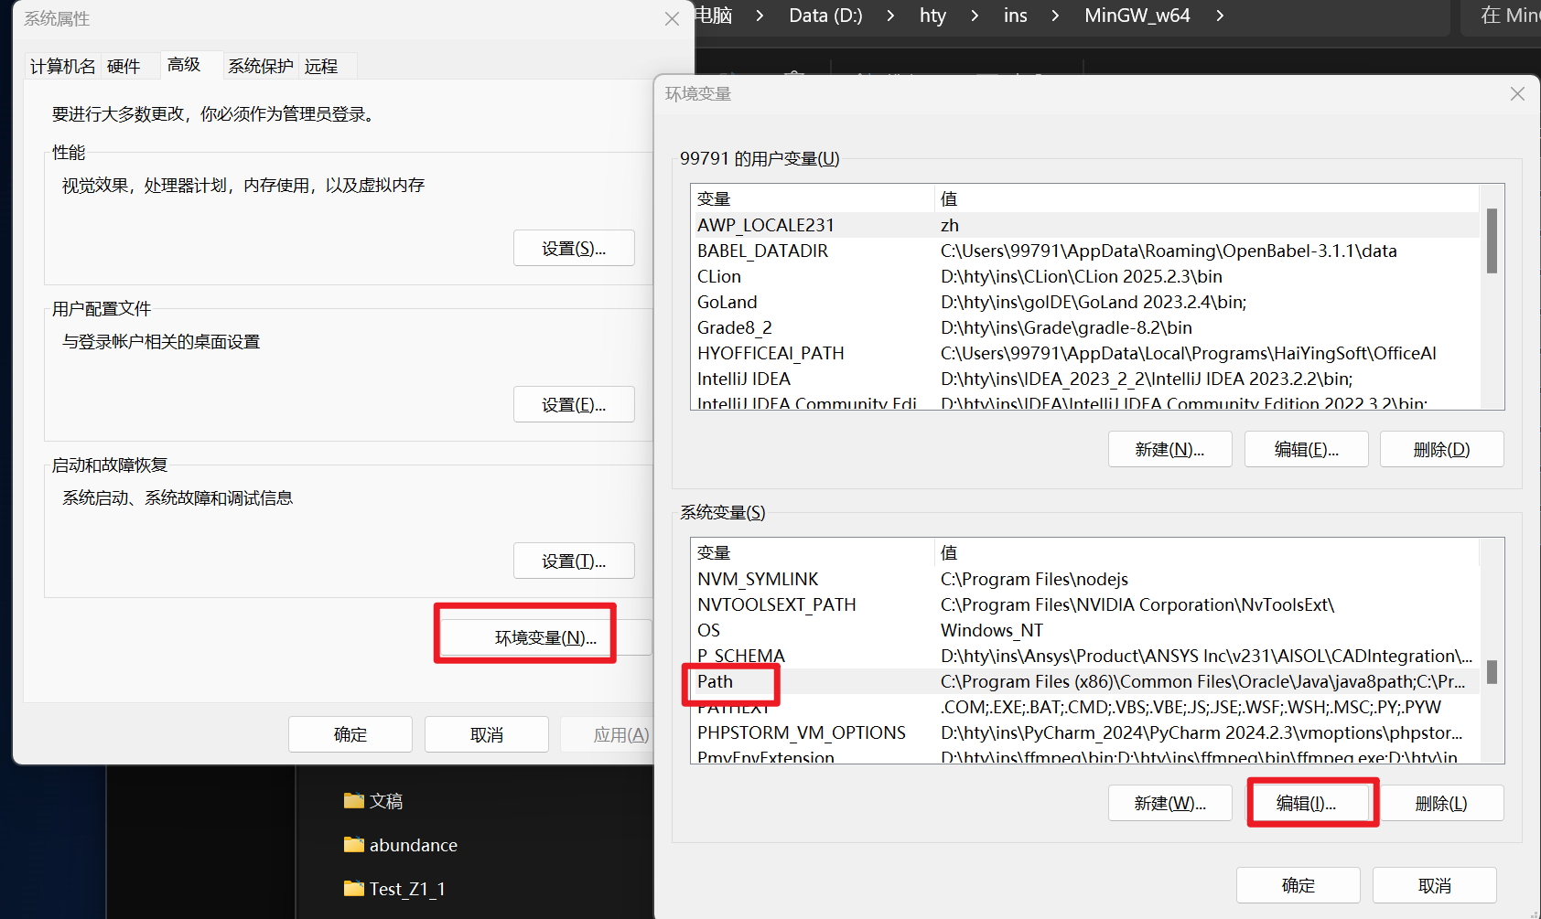The width and height of the screenshot is (1541, 919).
Task: Open the 系统保护 tab
Action: (x=261, y=66)
